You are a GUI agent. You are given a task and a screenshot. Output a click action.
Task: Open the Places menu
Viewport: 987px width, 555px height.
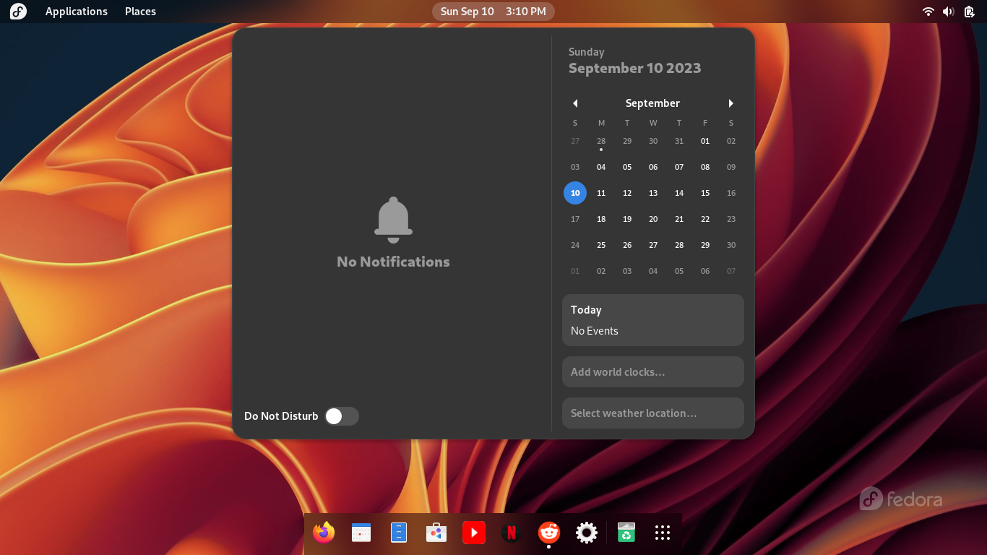(140, 12)
